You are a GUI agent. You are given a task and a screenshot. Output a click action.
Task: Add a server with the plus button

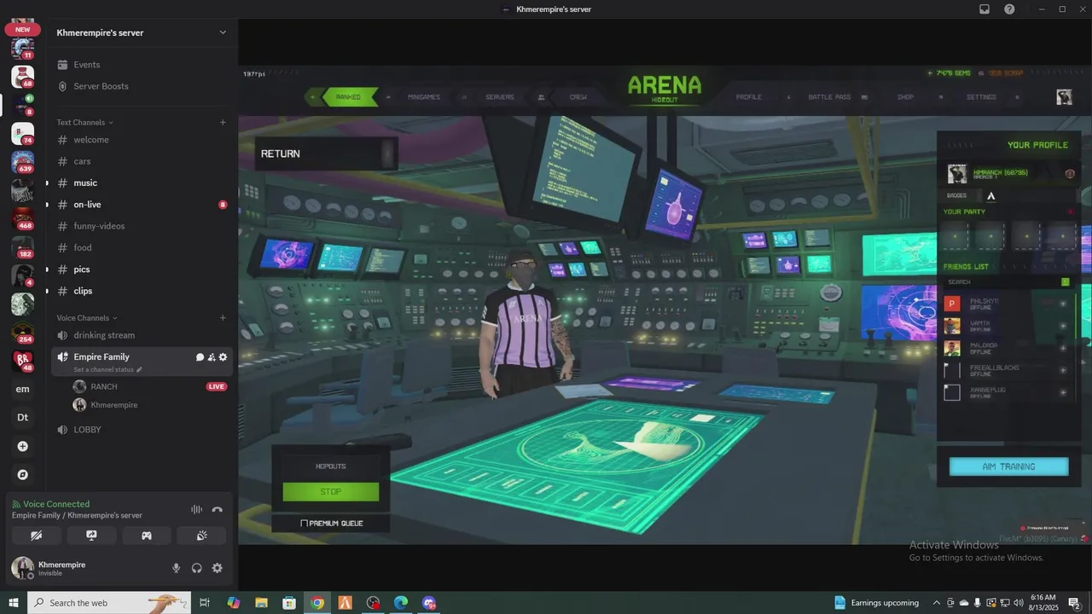22,446
